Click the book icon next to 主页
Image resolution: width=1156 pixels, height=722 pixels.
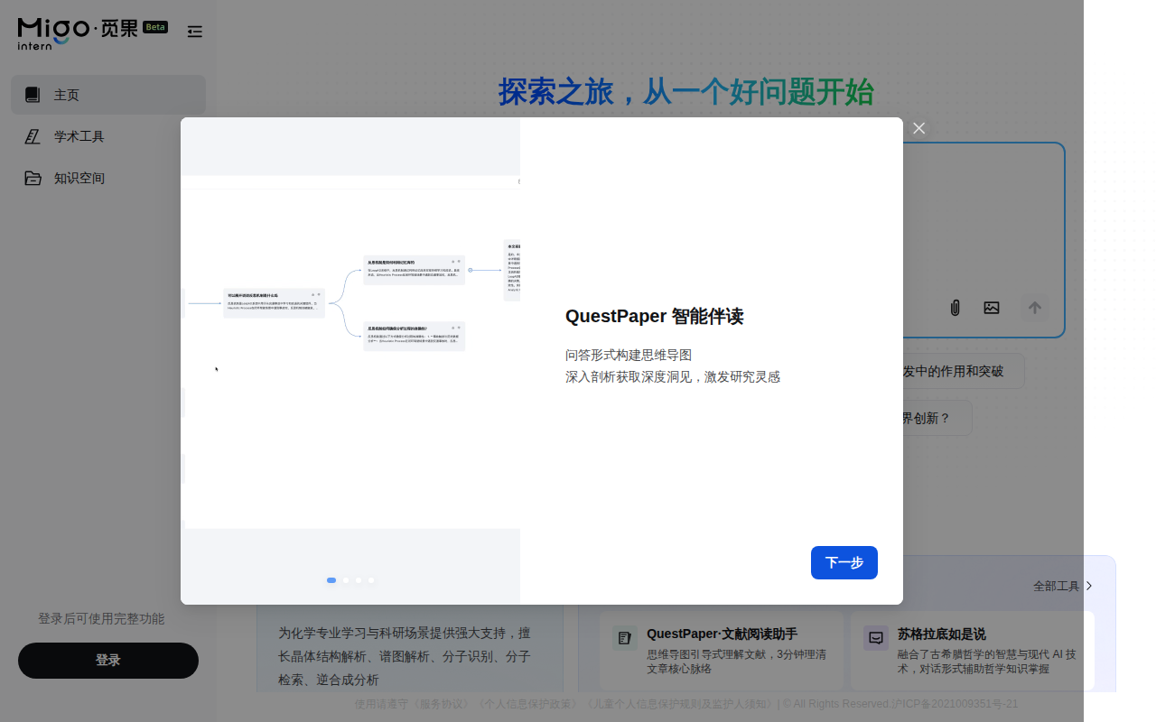pyautogui.click(x=33, y=95)
